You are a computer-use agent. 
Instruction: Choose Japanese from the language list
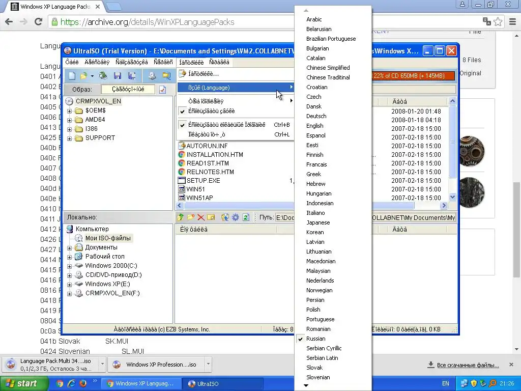click(x=318, y=222)
